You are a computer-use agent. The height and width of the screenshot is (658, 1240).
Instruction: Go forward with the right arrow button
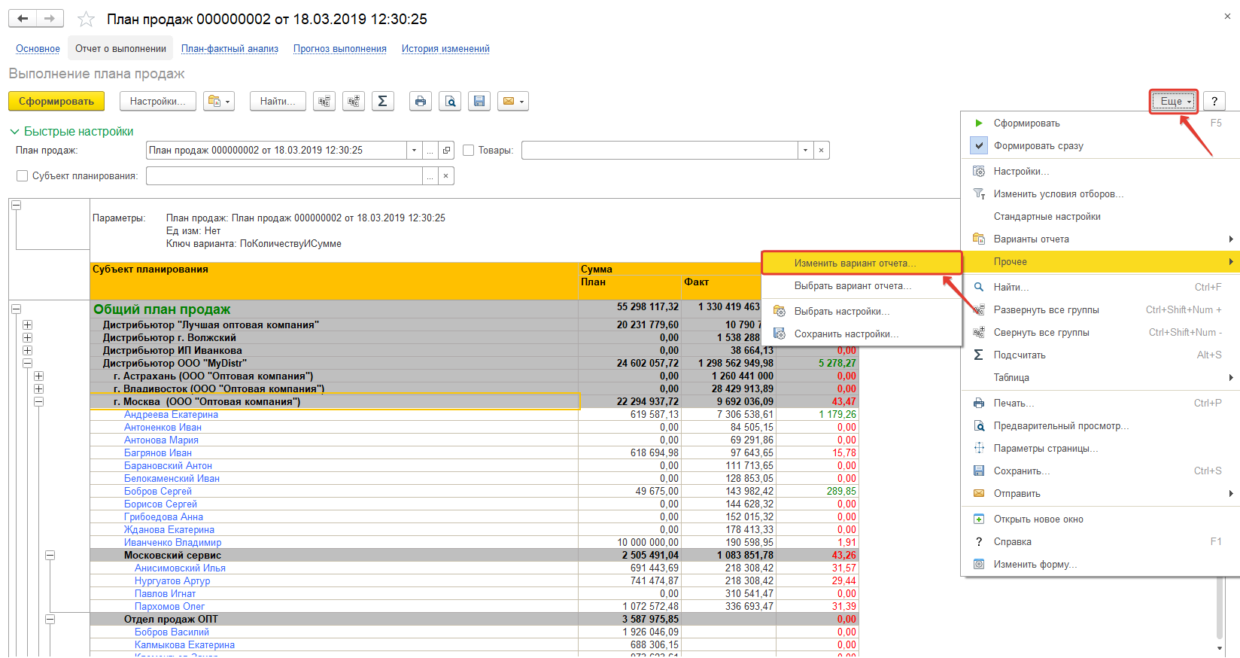click(50, 18)
